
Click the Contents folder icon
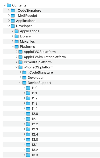[9, 5]
